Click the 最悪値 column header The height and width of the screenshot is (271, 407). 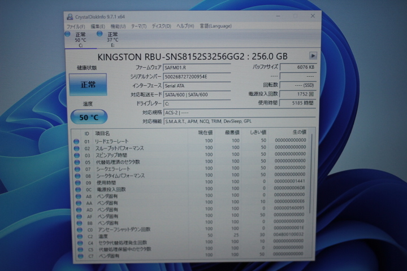coord(232,133)
